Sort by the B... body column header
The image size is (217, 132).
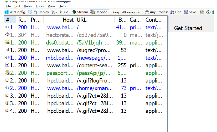pos(121,20)
